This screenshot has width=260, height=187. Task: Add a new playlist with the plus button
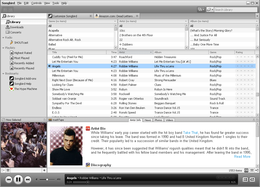coord(44,170)
